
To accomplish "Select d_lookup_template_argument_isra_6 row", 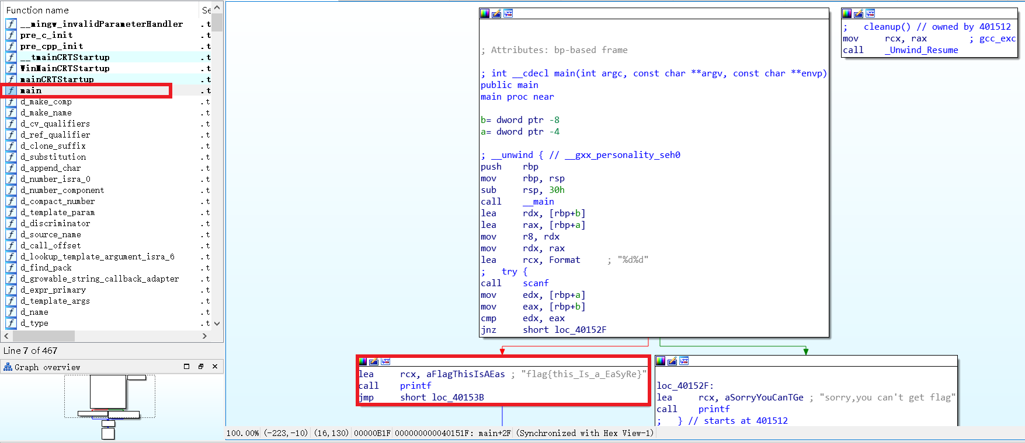I will 108,256.
